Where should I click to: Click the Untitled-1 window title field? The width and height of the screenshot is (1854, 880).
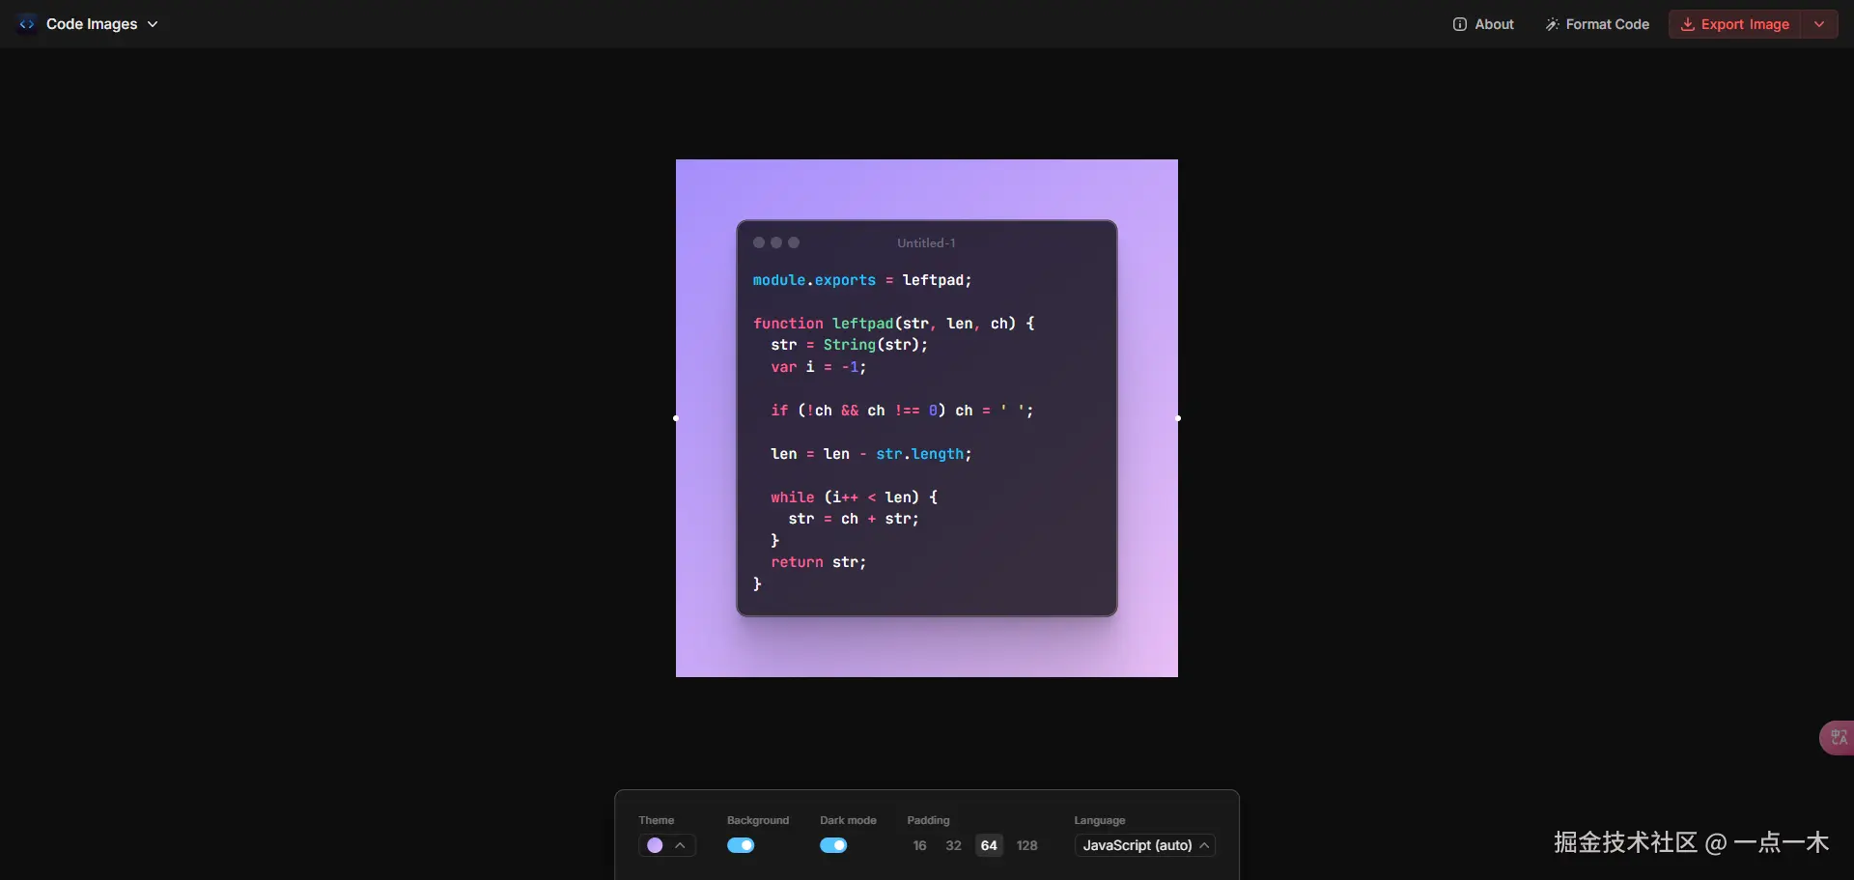coord(926,243)
